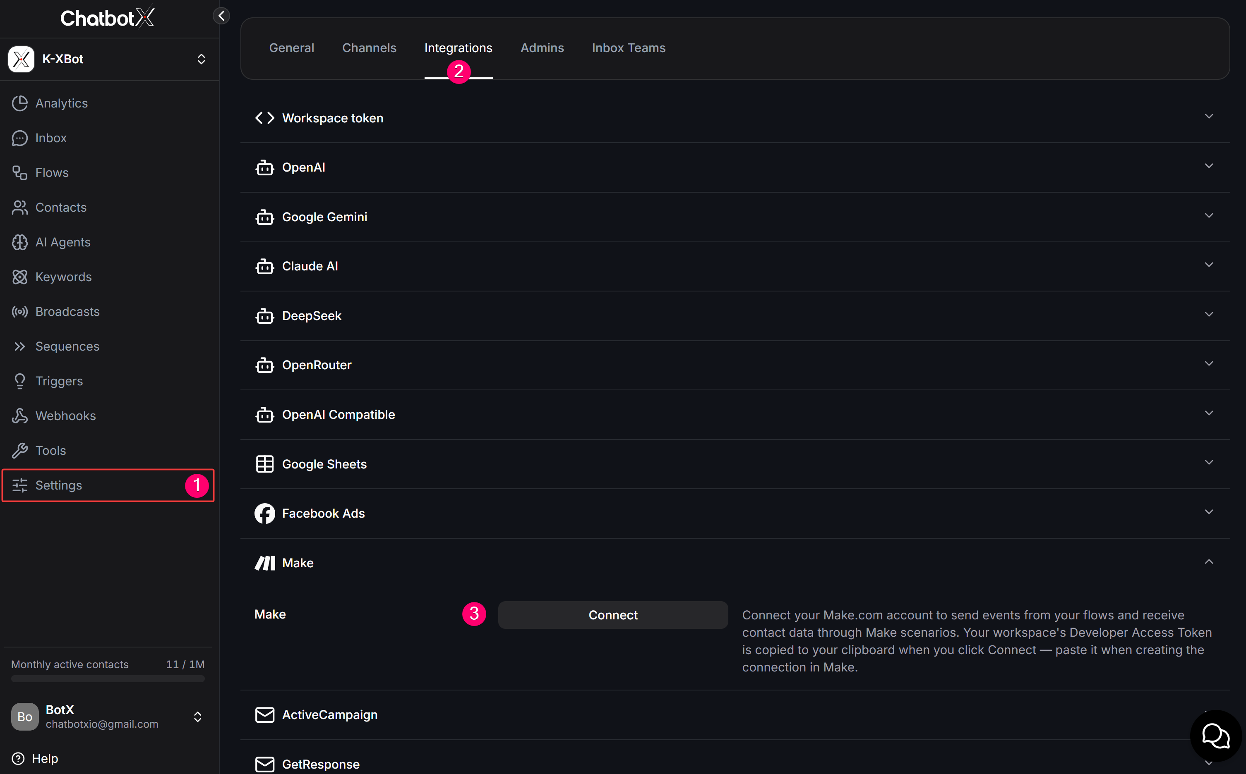Click the Triggers lightbulb icon
The width and height of the screenshot is (1246, 774).
tap(19, 381)
